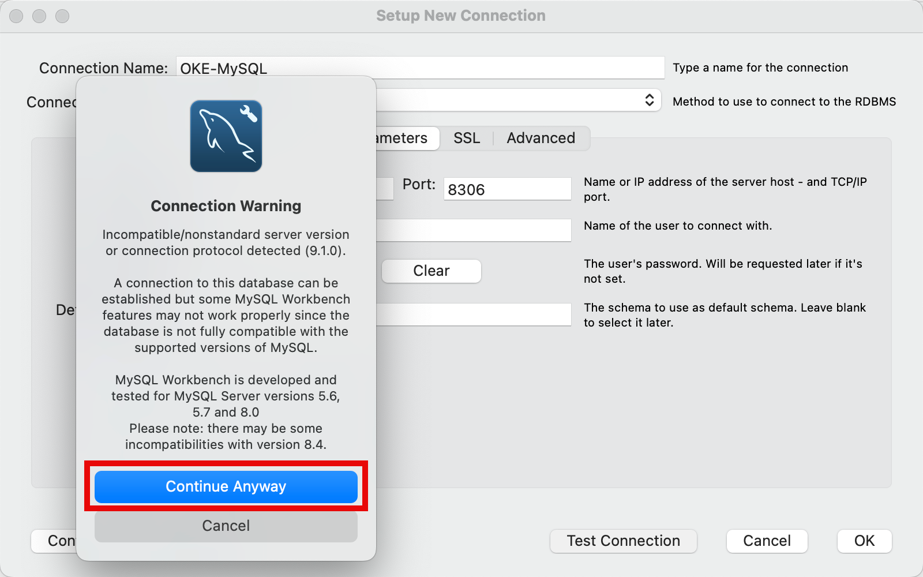Screen dimensions: 923x577
Task: Open the Advanced tab
Action: [541, 138]
